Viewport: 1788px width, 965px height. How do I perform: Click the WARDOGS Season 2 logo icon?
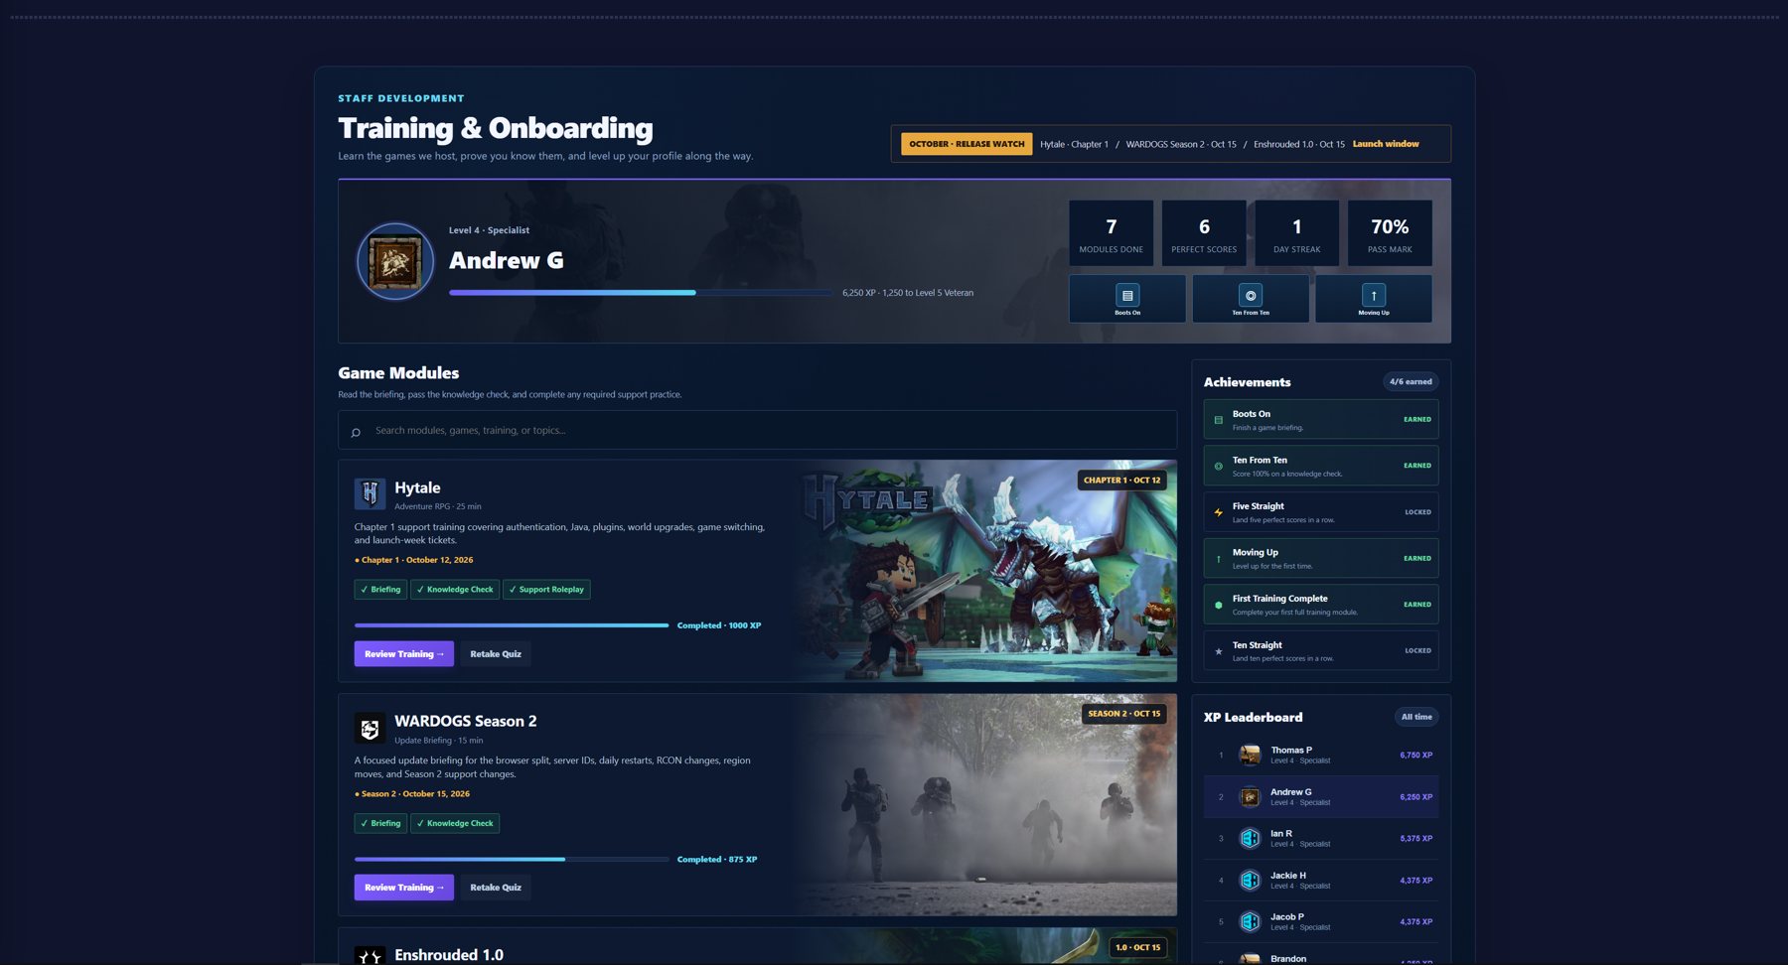point(370,728)
